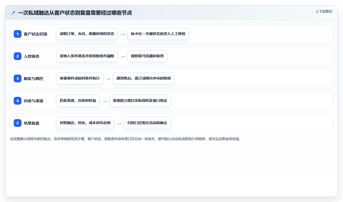Click the 对照触达、转化、成本和负反馈 box
343x202 pixels.
85,123
